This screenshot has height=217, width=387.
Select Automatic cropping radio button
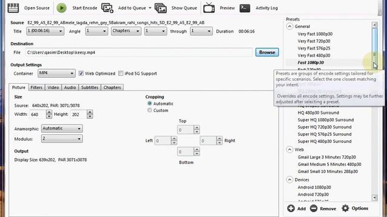149,104
